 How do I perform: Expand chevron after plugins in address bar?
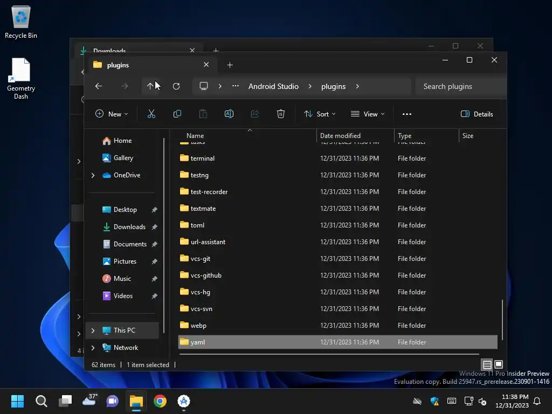357,86
